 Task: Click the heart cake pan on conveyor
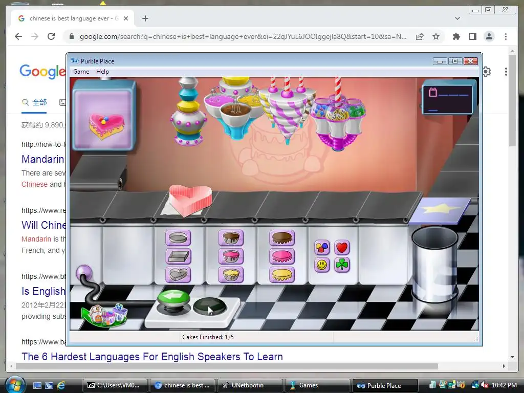(190, 200)
